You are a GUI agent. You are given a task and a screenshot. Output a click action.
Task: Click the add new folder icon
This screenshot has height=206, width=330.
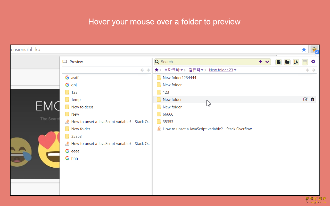tap(287, 62)
